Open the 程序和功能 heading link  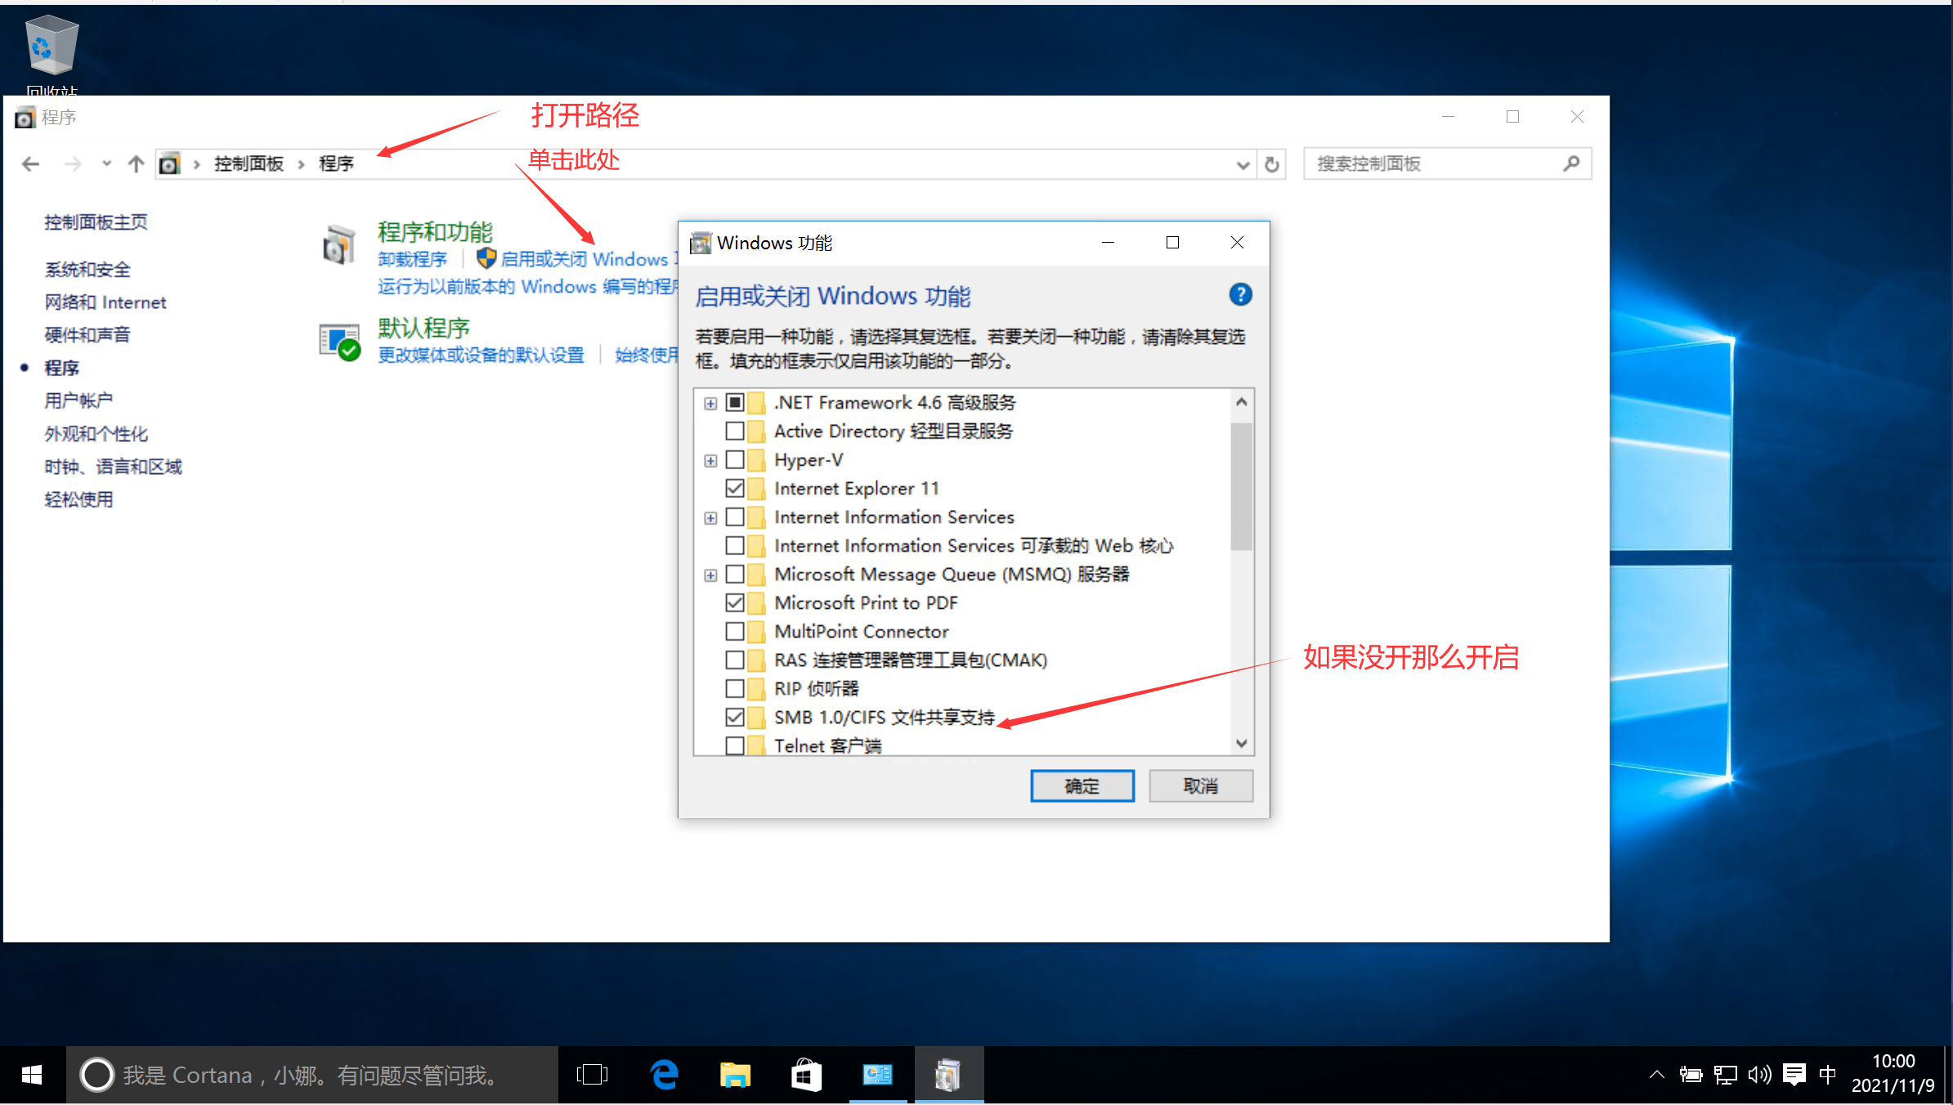coord(435,232)
